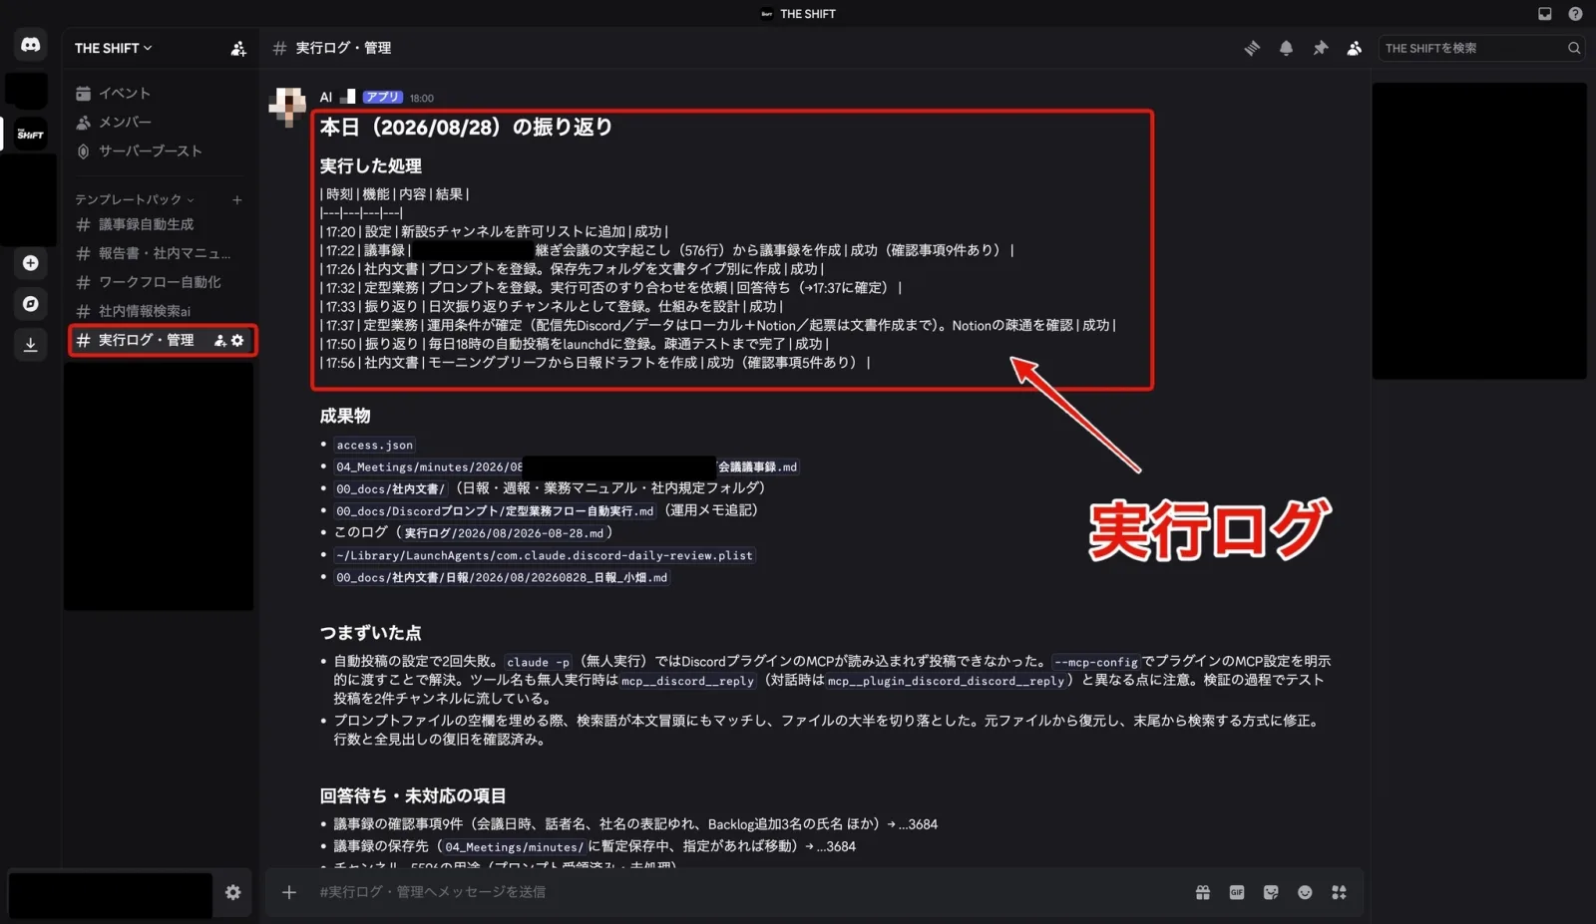The height and width of the screenshot is (924, 1596).
Task: Edit channel gear on 実行ログ・管理 row
Action: point(237,340)
